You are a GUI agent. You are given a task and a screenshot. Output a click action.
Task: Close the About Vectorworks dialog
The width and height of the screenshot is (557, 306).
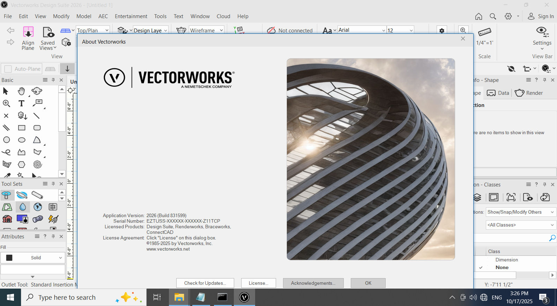(x=463, y=39)
